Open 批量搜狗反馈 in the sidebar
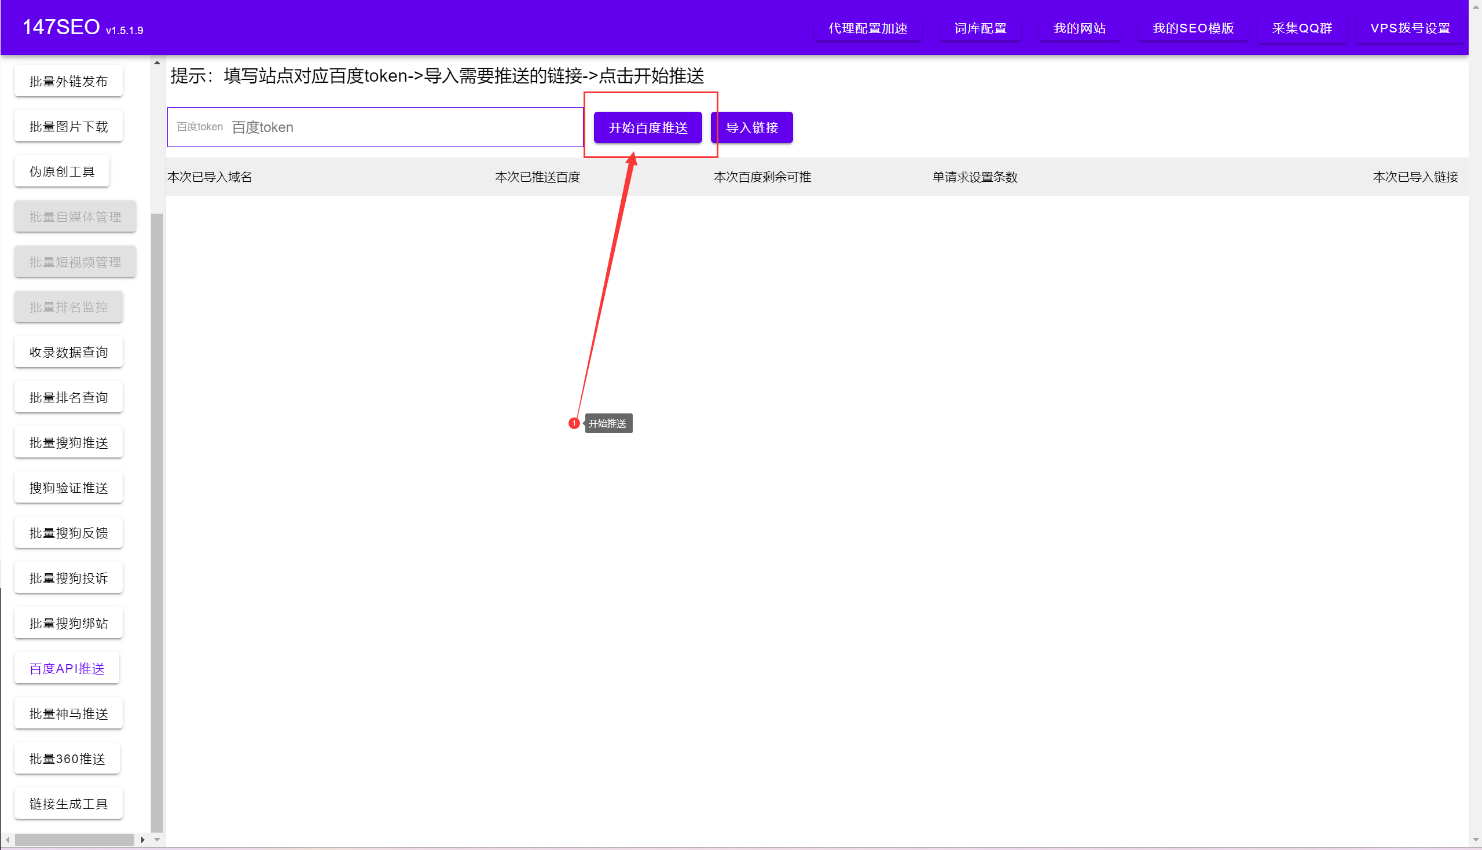Screen dimensions: 1482x850 click(x=68, y=533)
